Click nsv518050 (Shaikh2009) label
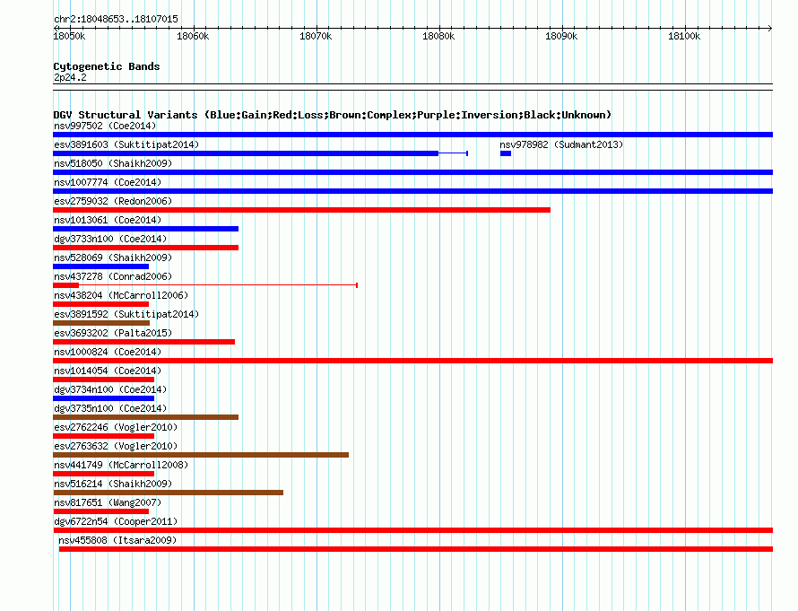798x611 pixels. click(113, 163)
